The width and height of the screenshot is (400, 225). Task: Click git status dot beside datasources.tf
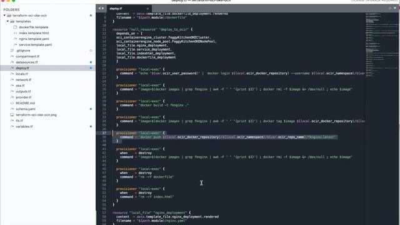[91, 62]
